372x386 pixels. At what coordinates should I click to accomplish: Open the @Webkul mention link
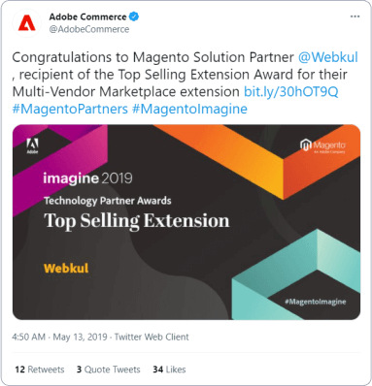(x=327, y=57)
